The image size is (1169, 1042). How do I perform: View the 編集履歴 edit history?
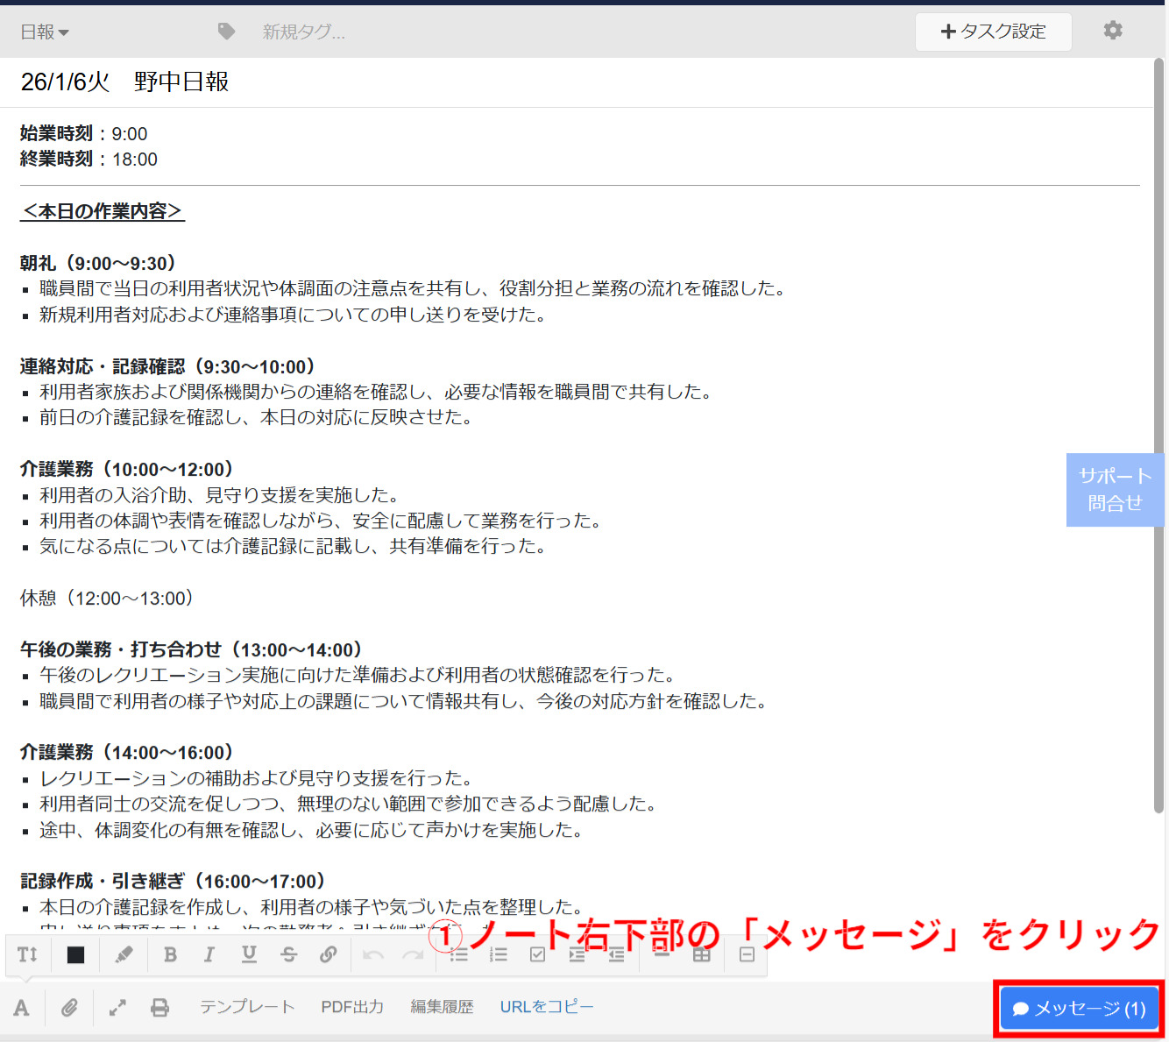442,1007
